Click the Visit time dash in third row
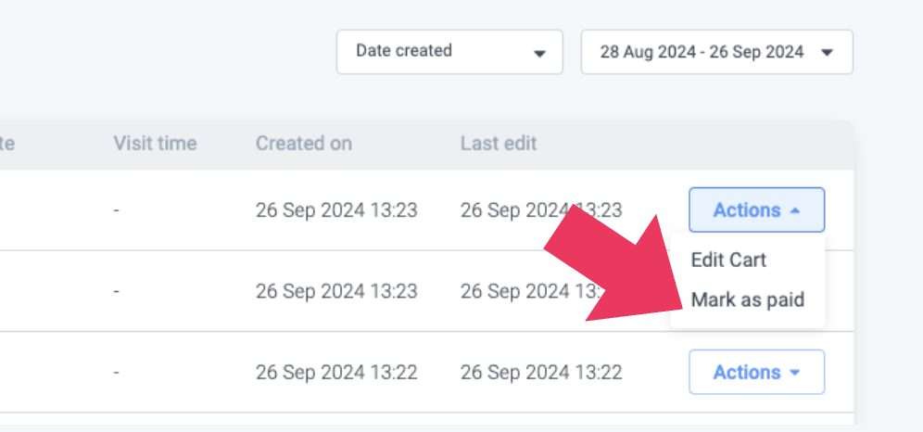 pyautogui.click(x=117, y=373)
